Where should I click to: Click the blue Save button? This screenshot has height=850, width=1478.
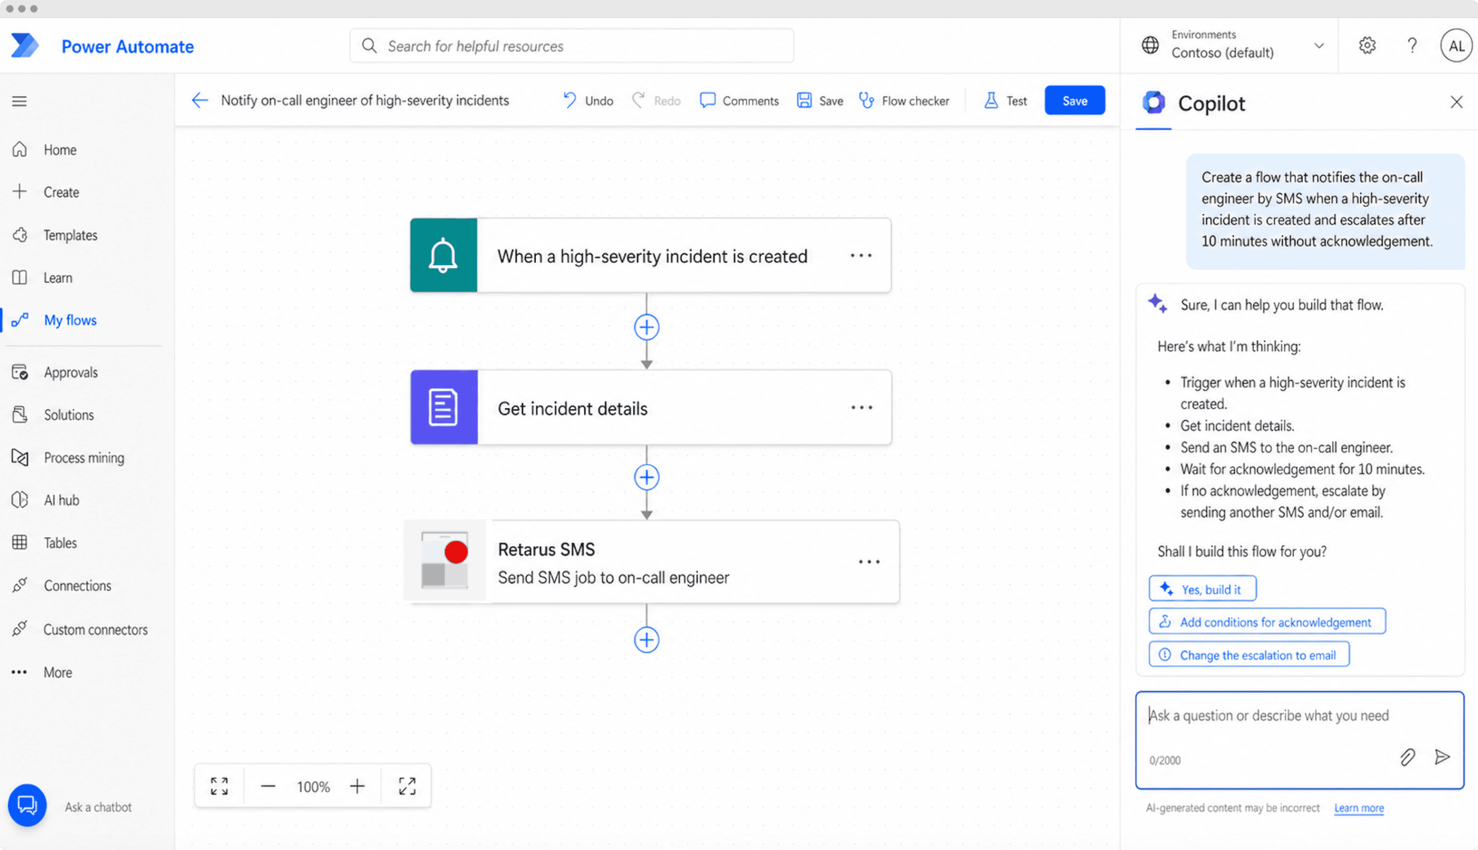[1074, 100]
